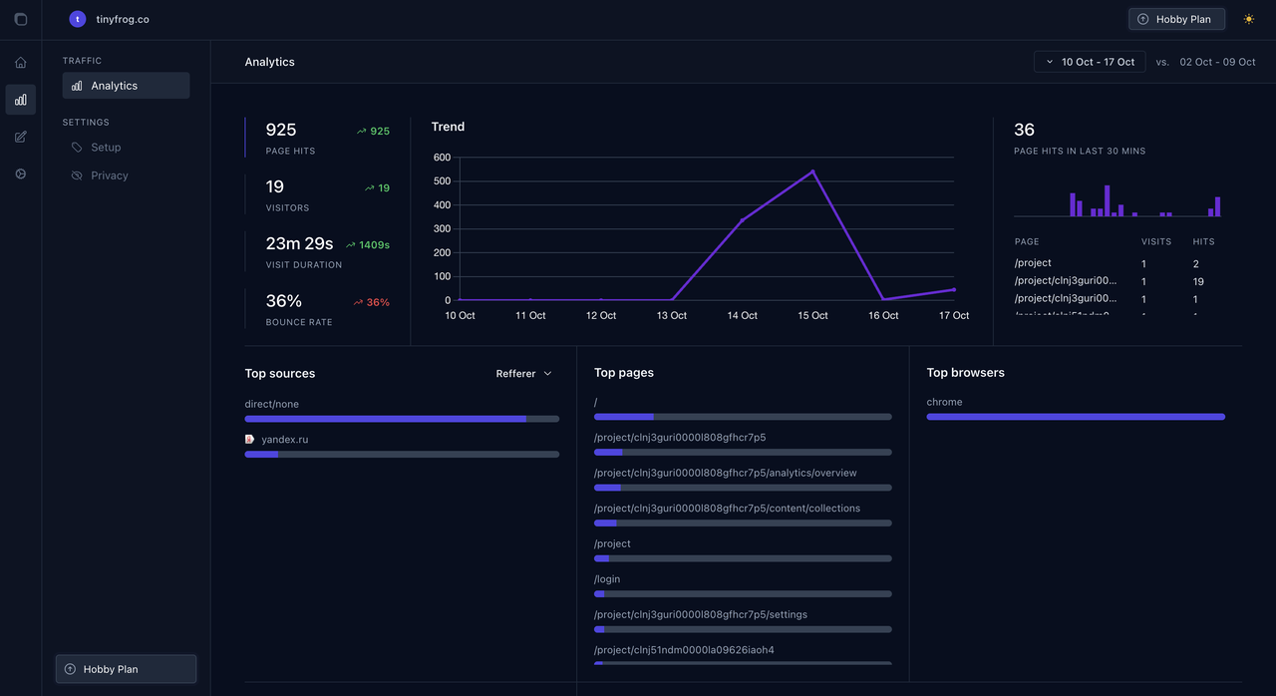The height and width of the screenshot is (696, 1276).
Task: Click the green 925 trend indicator
Action: [x=374, y=131]
